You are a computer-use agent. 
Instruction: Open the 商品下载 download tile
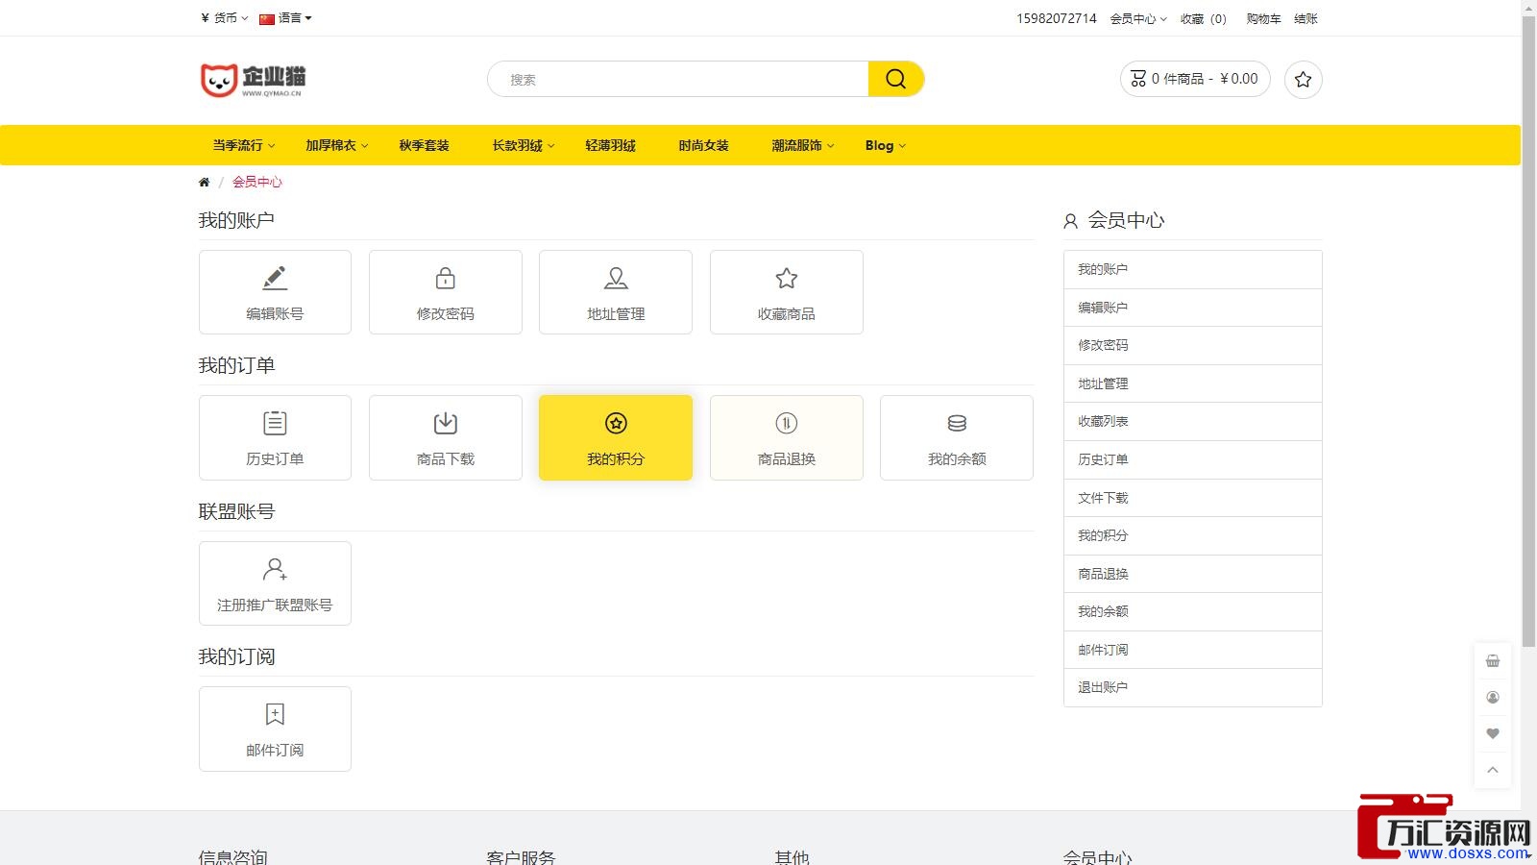[x=445, y=437]
